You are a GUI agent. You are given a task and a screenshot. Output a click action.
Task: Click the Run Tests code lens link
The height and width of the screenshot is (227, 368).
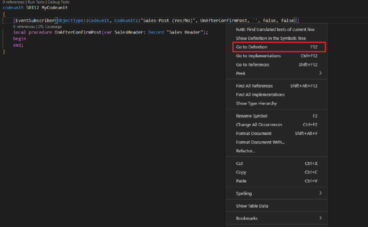coord(36,2)
